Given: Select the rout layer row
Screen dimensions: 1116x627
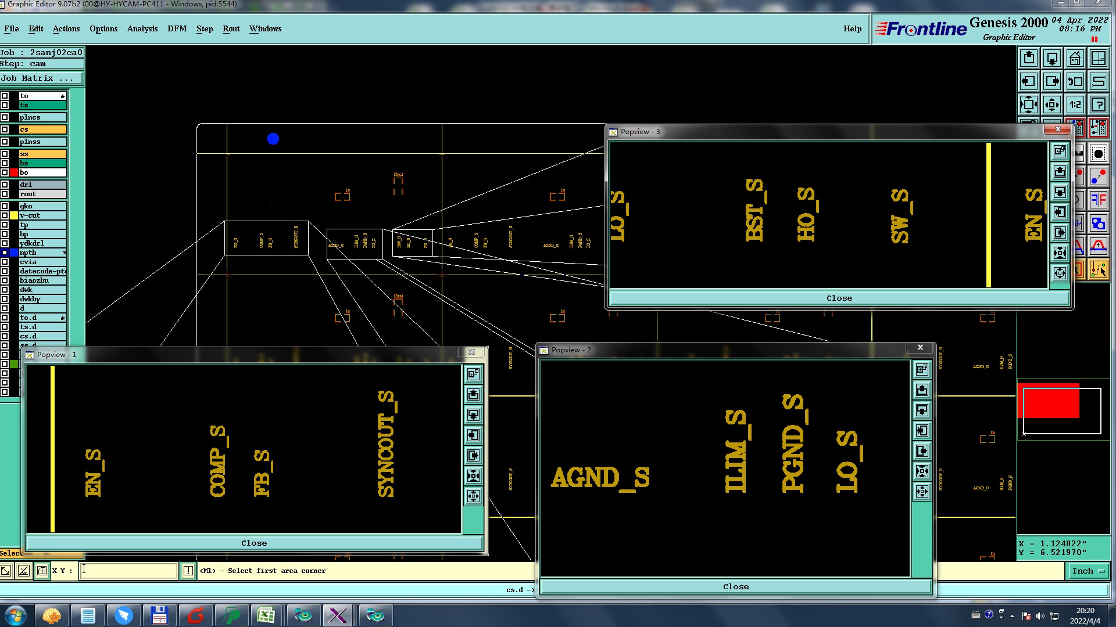Looking at the screenshot, I should click(42, 194).
